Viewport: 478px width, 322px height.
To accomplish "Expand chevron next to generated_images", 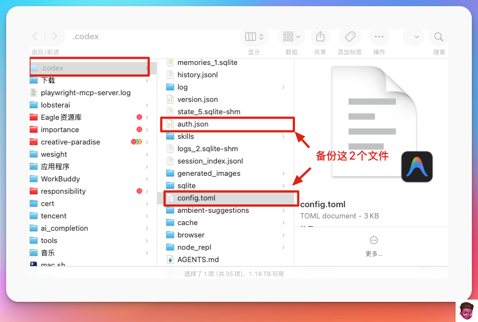I will 284,174.
